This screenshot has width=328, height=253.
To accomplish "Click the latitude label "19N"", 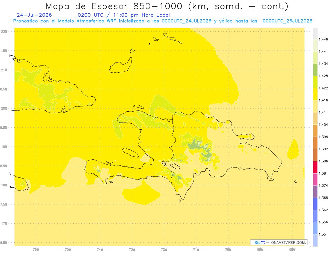I will pyautogui.click(x=4, y=147).
